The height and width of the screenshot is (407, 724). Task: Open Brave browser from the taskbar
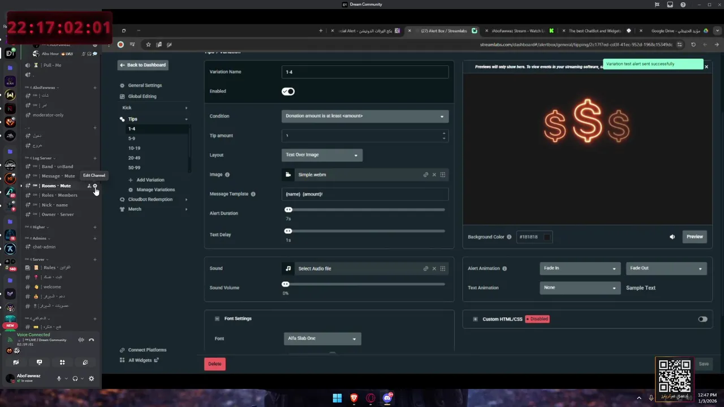(x=354, y=398)
